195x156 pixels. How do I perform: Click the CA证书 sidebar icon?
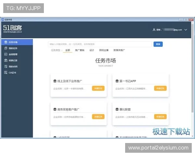click(x=6, y=72)
